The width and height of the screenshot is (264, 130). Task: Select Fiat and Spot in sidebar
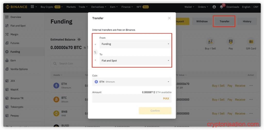click(18, 26)
